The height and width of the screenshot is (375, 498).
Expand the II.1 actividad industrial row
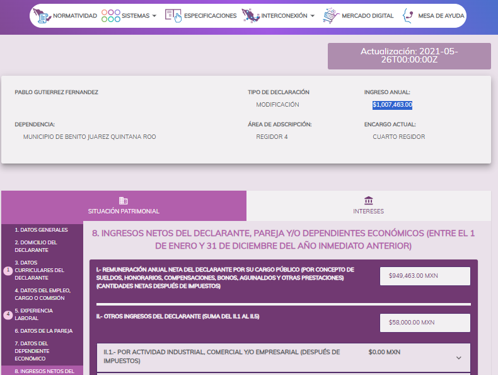(458, 357)
